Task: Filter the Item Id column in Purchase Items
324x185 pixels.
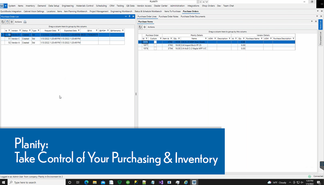Action: tap(171, 38)
